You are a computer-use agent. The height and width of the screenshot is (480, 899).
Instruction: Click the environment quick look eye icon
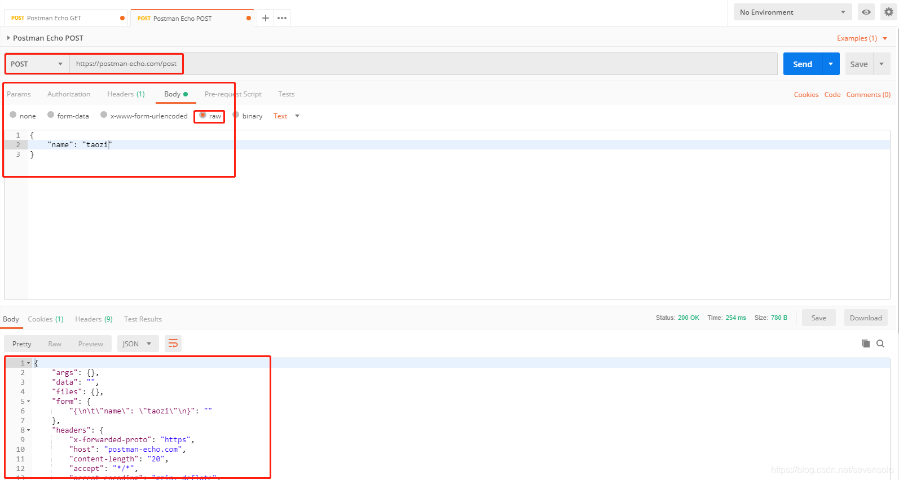[x=866, y=12]
